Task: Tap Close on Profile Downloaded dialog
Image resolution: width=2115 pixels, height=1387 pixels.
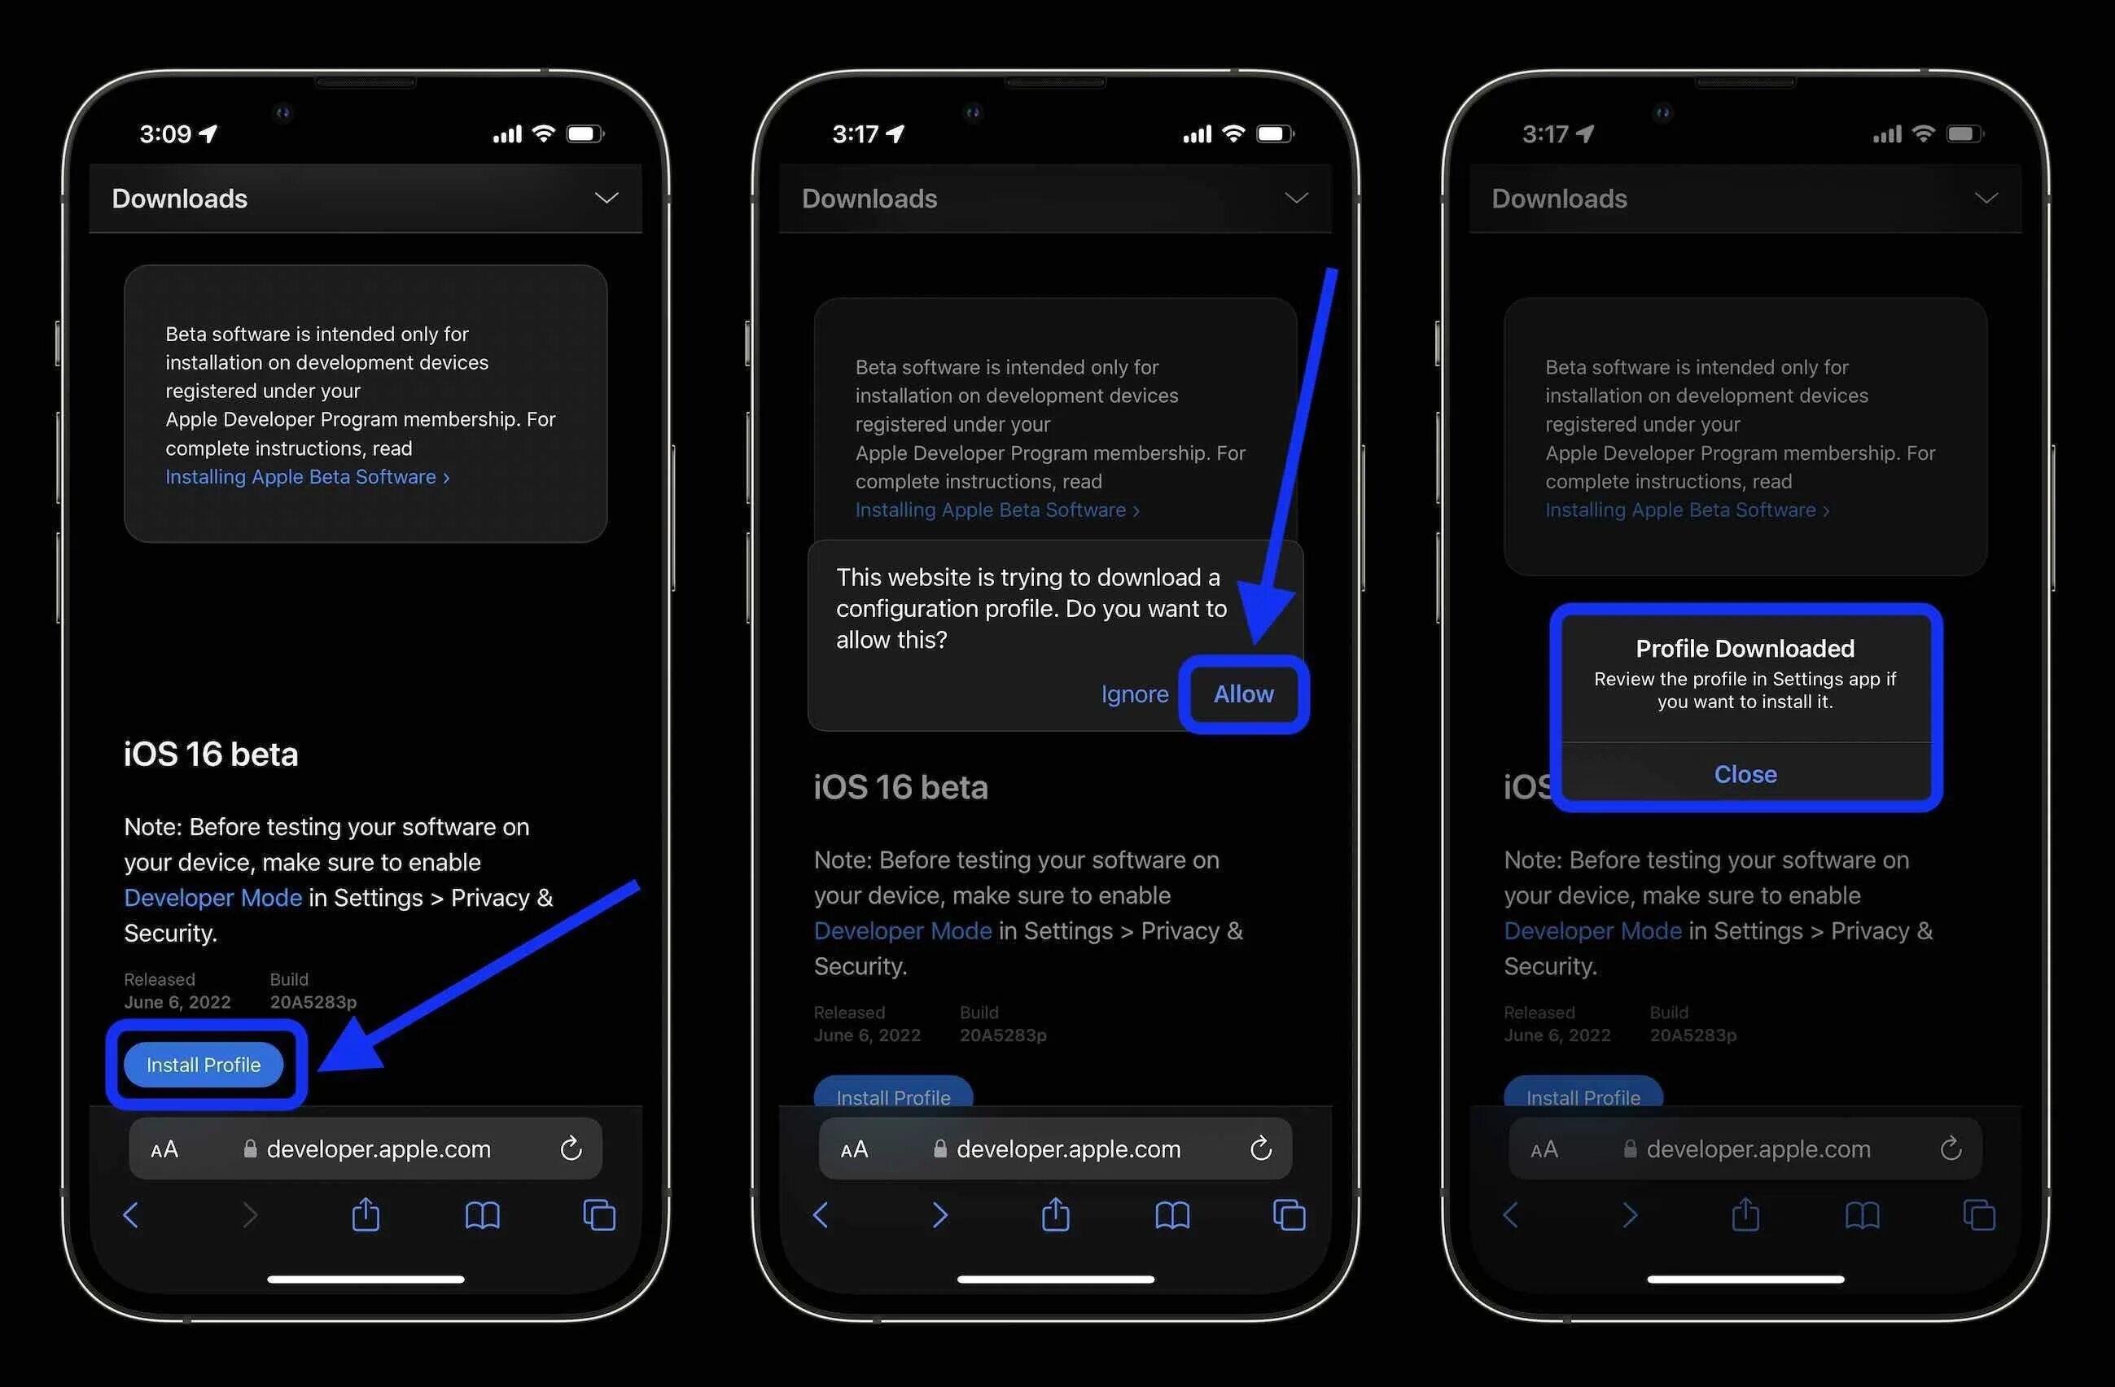Action: pos(1745,772)
